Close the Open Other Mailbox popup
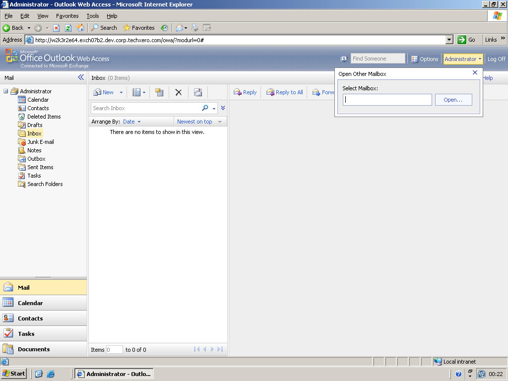This screenshot has height=381, width=508. [x=475, y=72]
